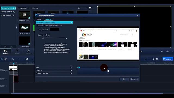Screen dimensions: 174x98
Task: Click the timeline playhead marker
Action: click(x=14, y=63)
